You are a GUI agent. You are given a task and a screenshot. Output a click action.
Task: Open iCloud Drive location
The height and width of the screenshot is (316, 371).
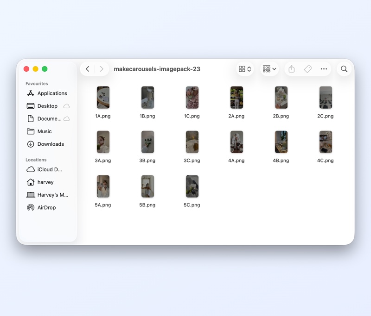pos(50,170)
